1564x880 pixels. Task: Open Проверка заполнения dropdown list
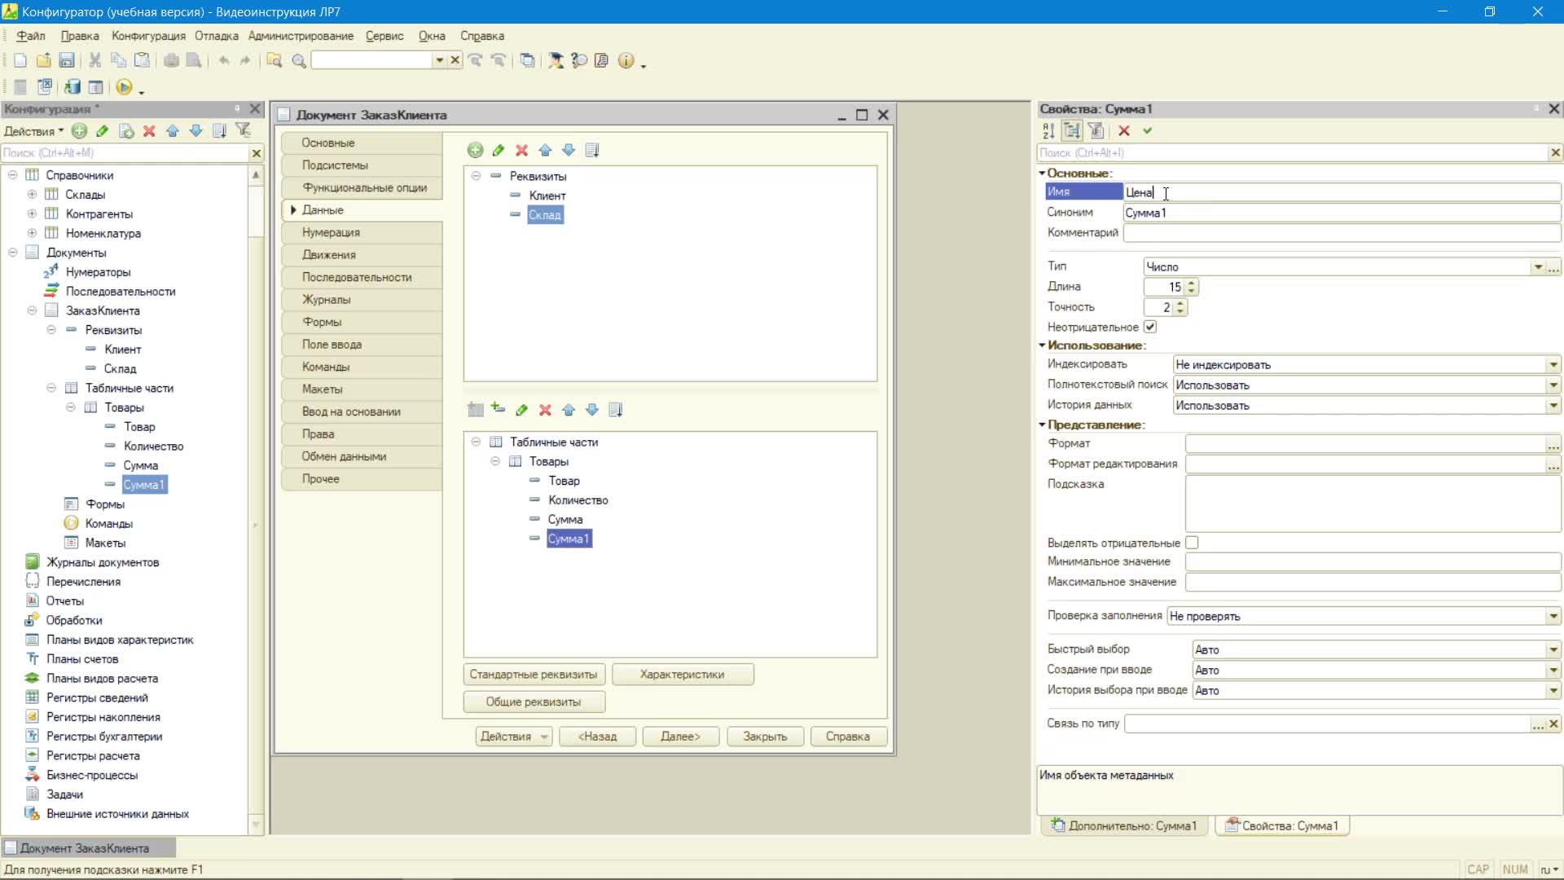coord(1553,616)
